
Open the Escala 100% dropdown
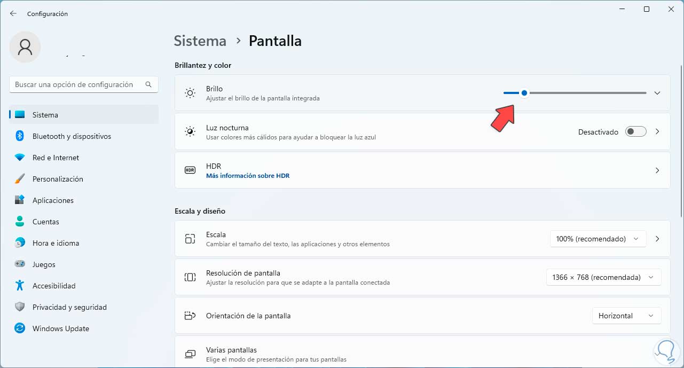(597, 239)
